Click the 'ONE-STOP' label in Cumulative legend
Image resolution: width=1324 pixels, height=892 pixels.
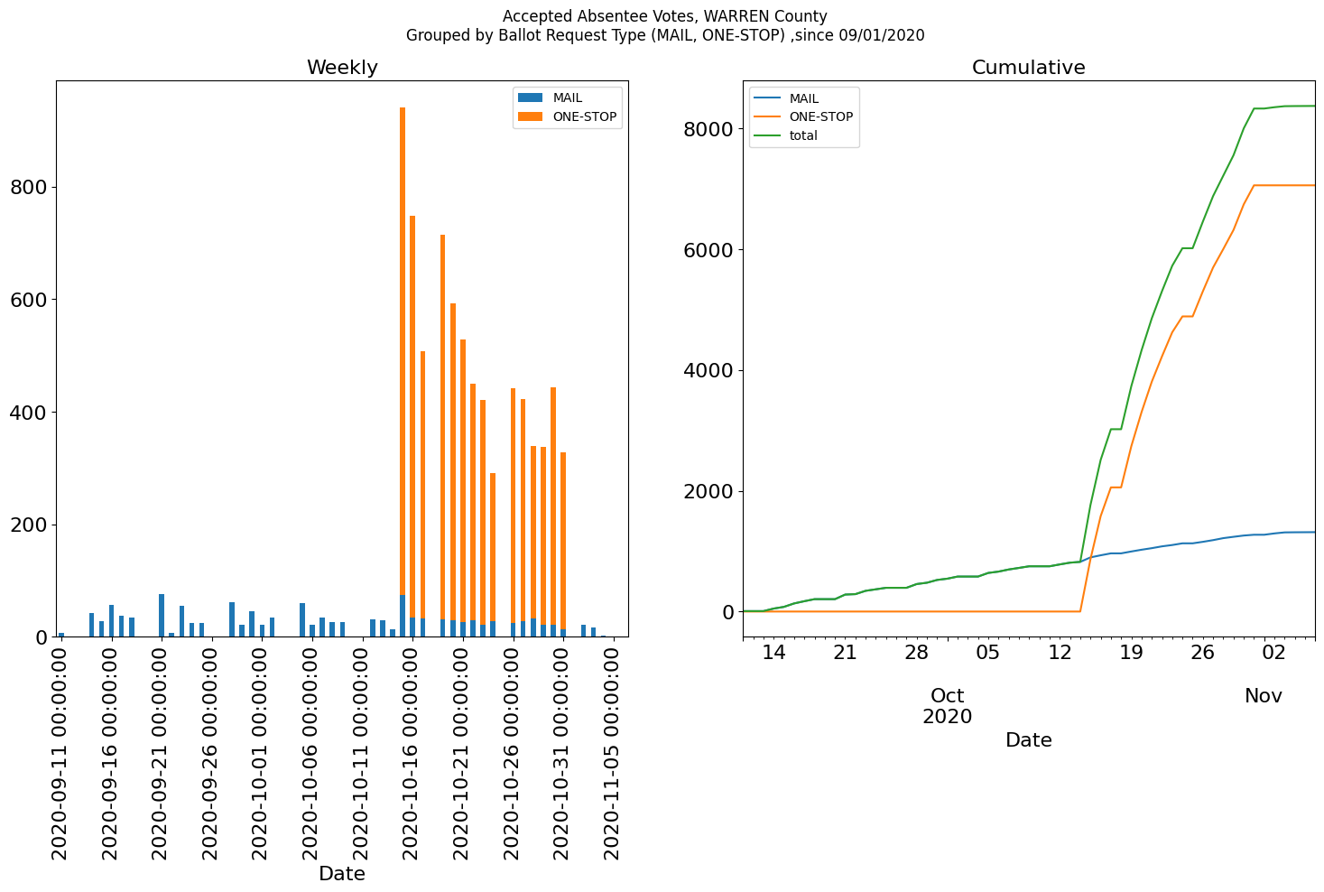coord(821,117)
